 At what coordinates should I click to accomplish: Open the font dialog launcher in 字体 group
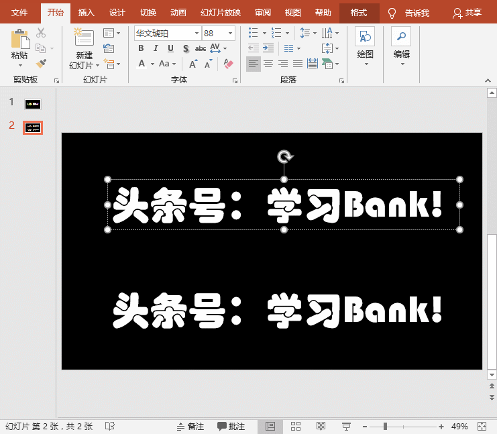pyautogui.click(x=235, y=81)
